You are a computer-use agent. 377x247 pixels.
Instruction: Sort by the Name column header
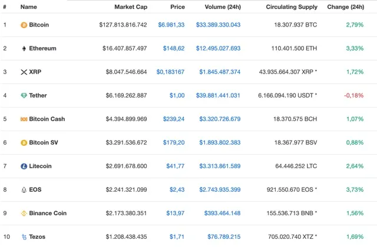click(29, 7)
